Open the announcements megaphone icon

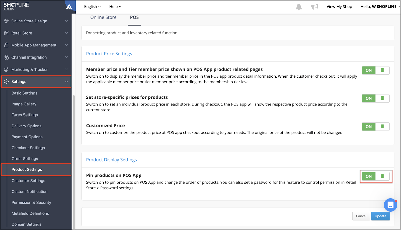315,7
